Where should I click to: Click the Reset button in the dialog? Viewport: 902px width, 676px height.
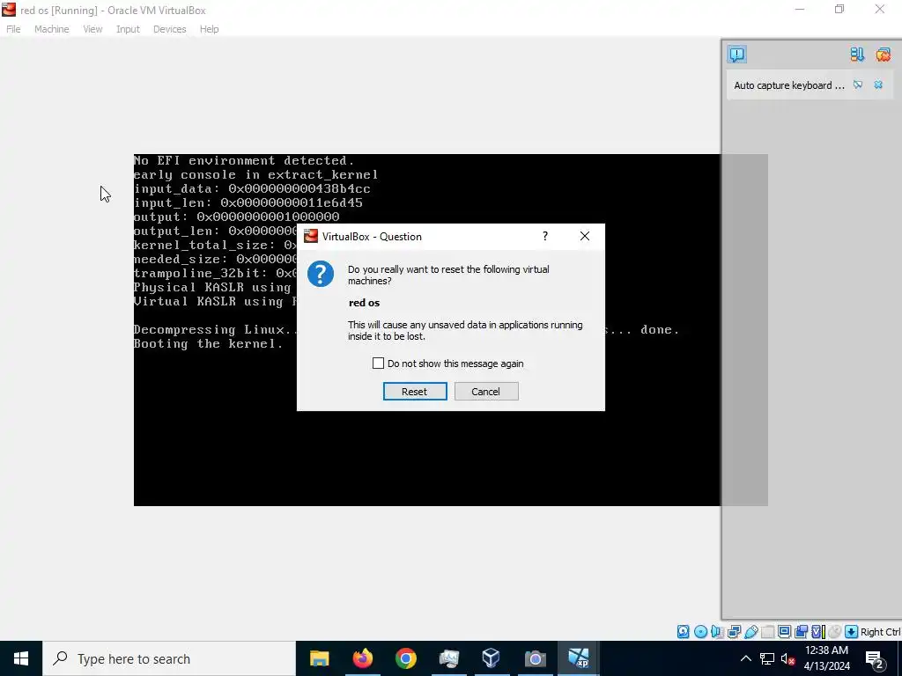(x=415, y=392)
